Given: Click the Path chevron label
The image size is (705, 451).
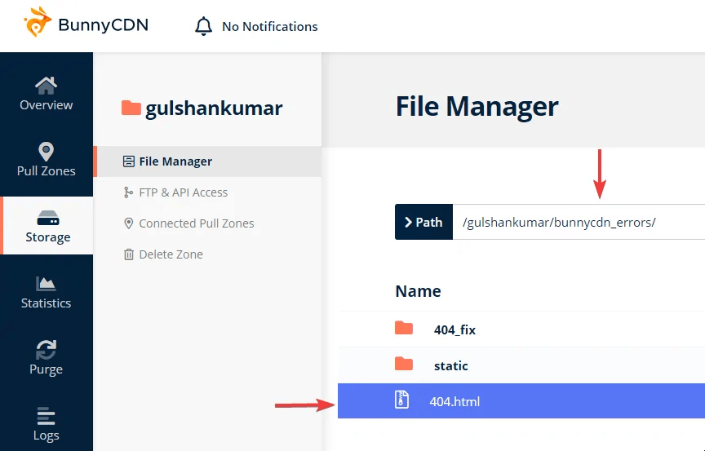Looking at the screenshot, I should (x=423, y=222).
